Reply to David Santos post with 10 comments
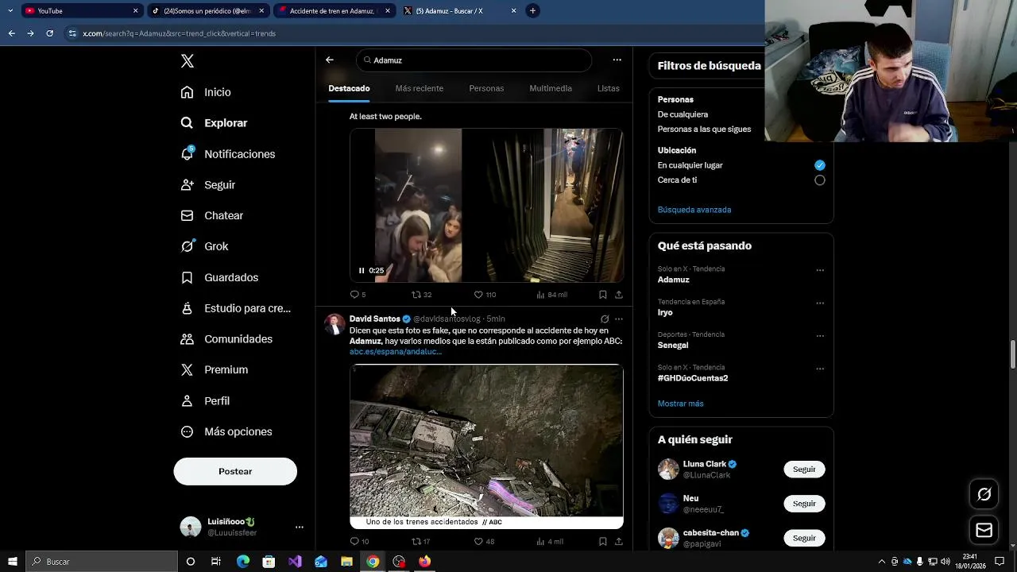1017x572 pixels. click(x=359, y=542)
